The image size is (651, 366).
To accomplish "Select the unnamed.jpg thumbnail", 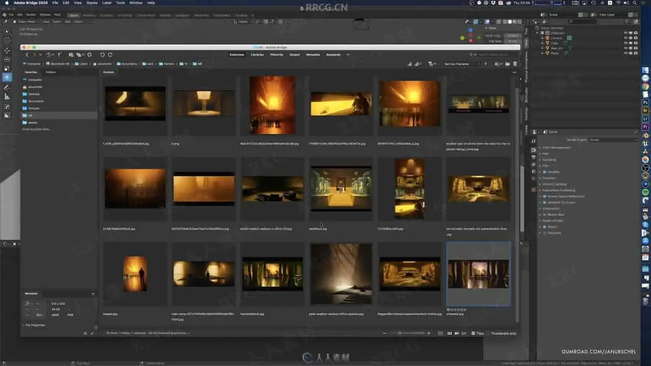I will (478, 274).
